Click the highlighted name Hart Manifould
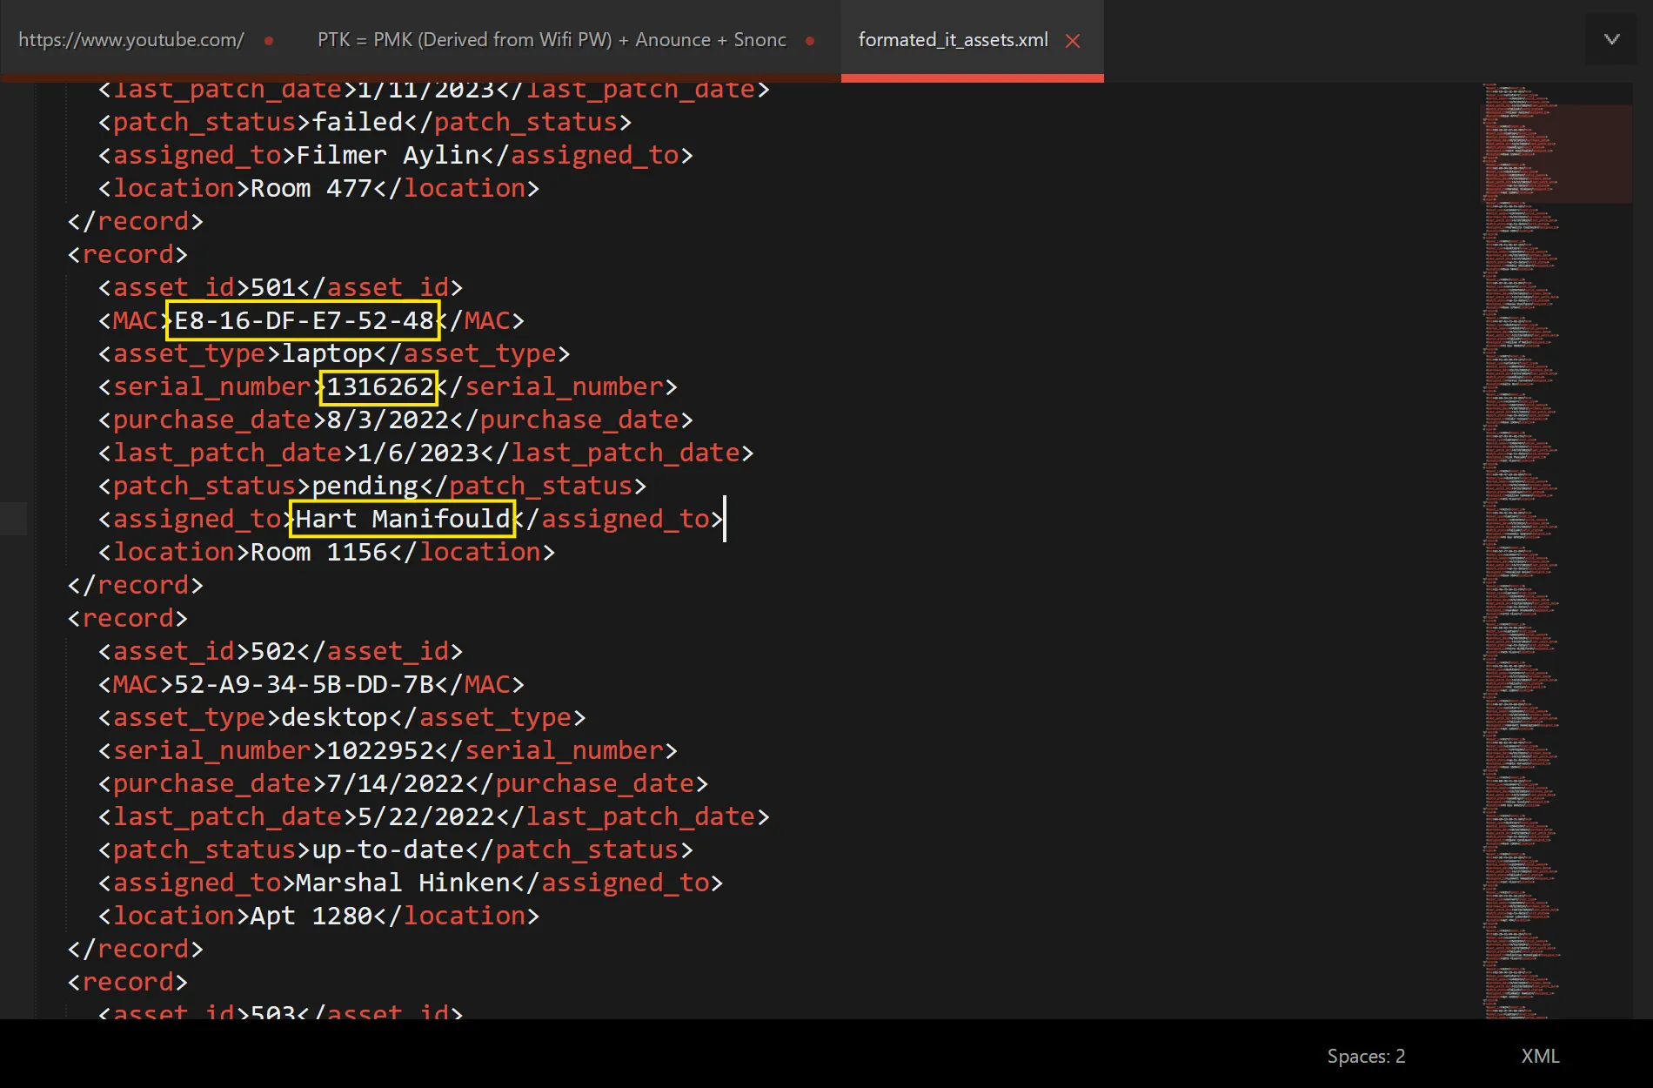Viewport: 1653px width, 1088px height. coord(402,520)
